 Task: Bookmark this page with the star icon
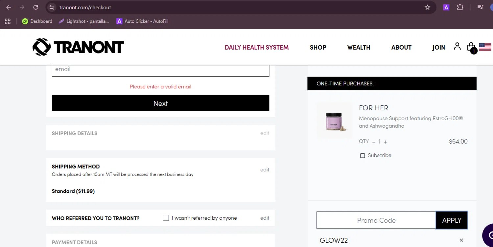[427, 7]
